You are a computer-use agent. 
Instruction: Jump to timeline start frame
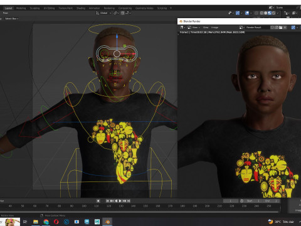107,201
